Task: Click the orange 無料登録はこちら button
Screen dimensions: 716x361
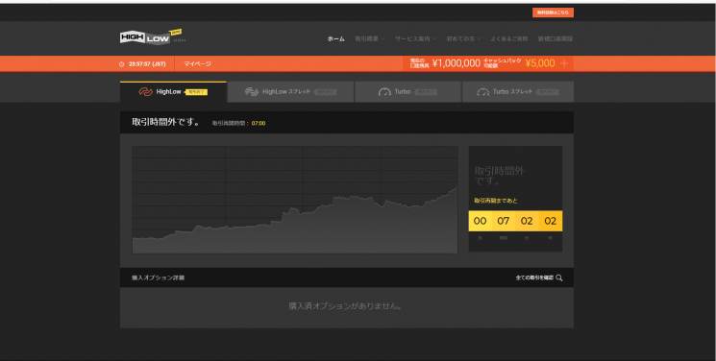Action: (553, 12)
